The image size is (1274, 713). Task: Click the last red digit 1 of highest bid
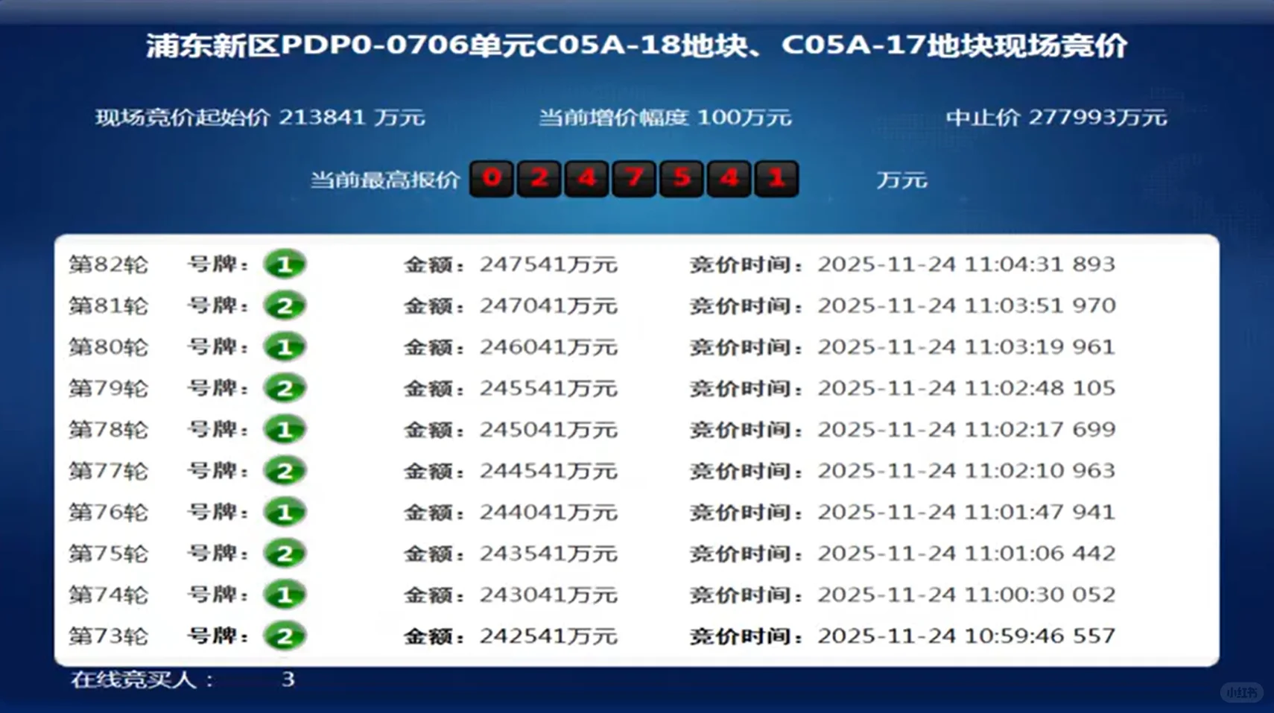click(776, 179)
